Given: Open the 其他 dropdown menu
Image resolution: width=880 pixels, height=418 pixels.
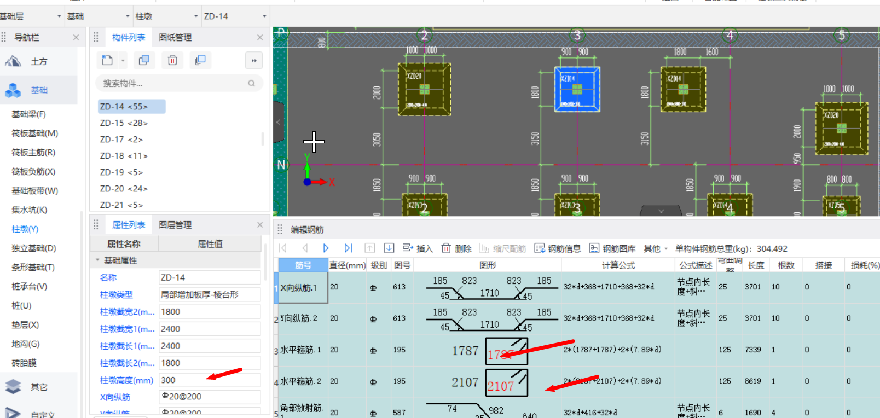Looking at the screenshot, I should tap(656, 248).
